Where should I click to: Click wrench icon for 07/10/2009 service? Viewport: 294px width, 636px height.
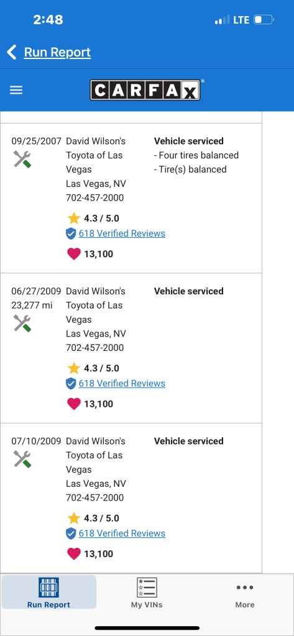22,459
